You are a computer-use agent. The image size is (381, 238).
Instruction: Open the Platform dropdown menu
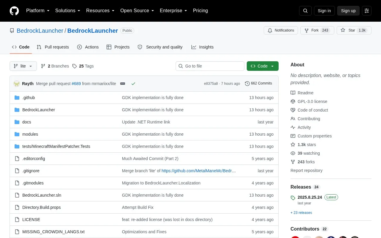(38, 11)
